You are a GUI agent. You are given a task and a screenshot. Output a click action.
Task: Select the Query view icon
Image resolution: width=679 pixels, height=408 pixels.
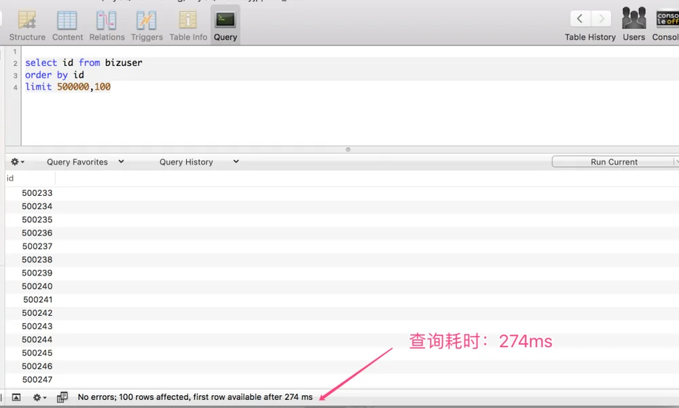coord(225,20)
